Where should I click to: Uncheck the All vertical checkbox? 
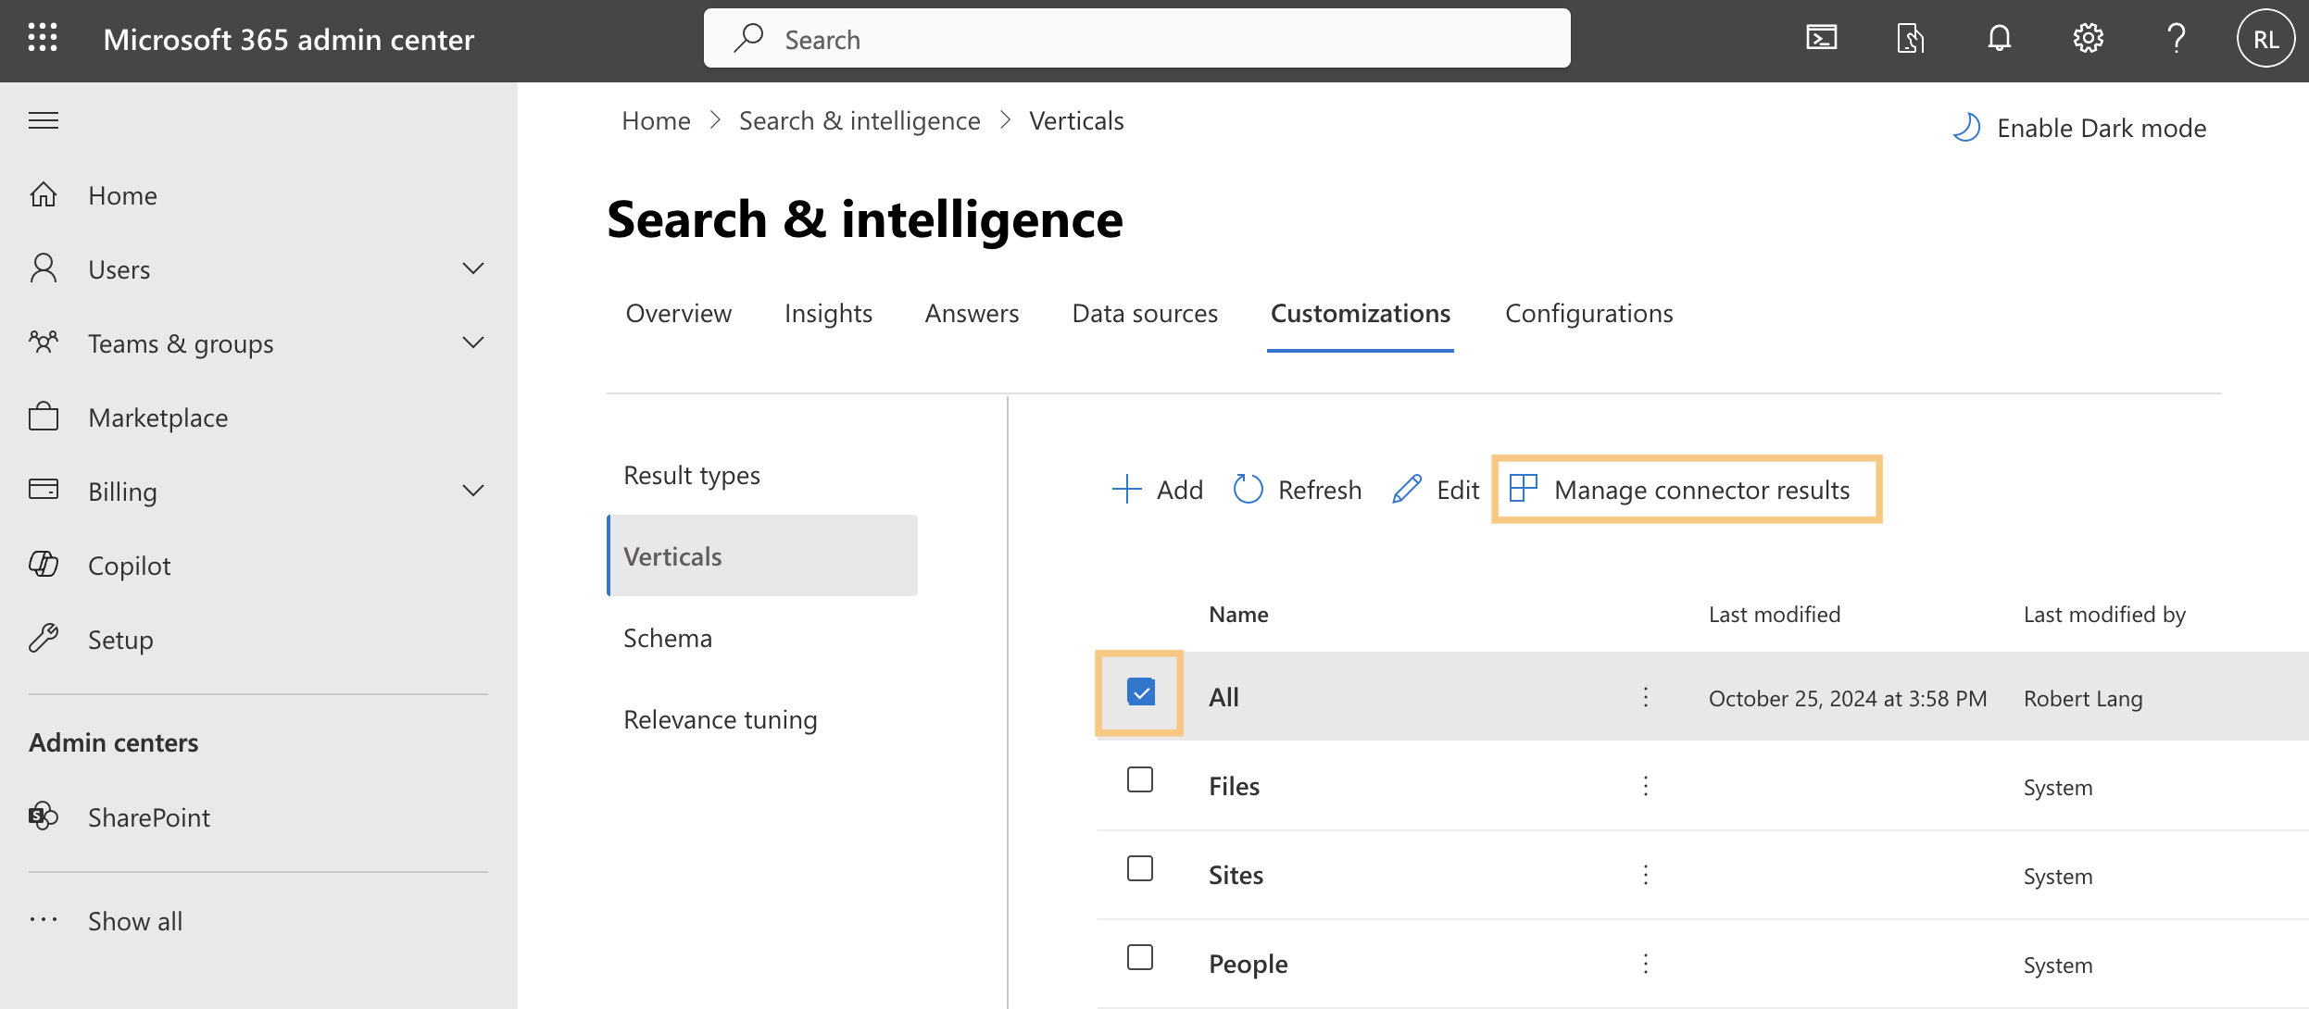pyautogui.click(x=1140, y=692)
